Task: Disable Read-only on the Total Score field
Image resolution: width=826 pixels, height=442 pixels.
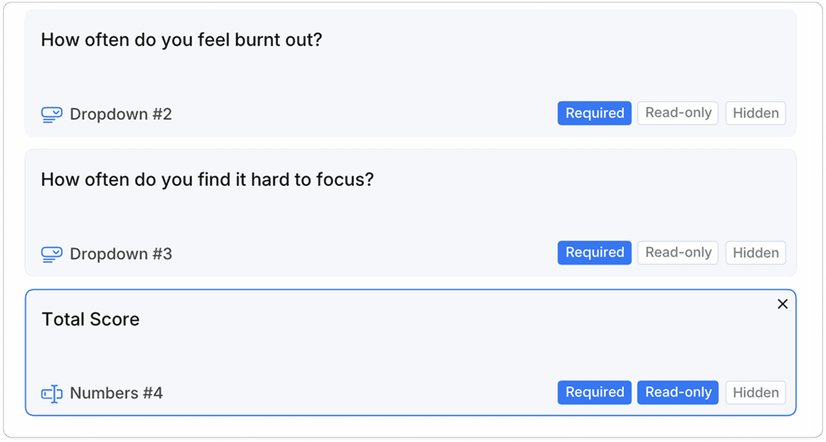Action: tap(677, 392)
